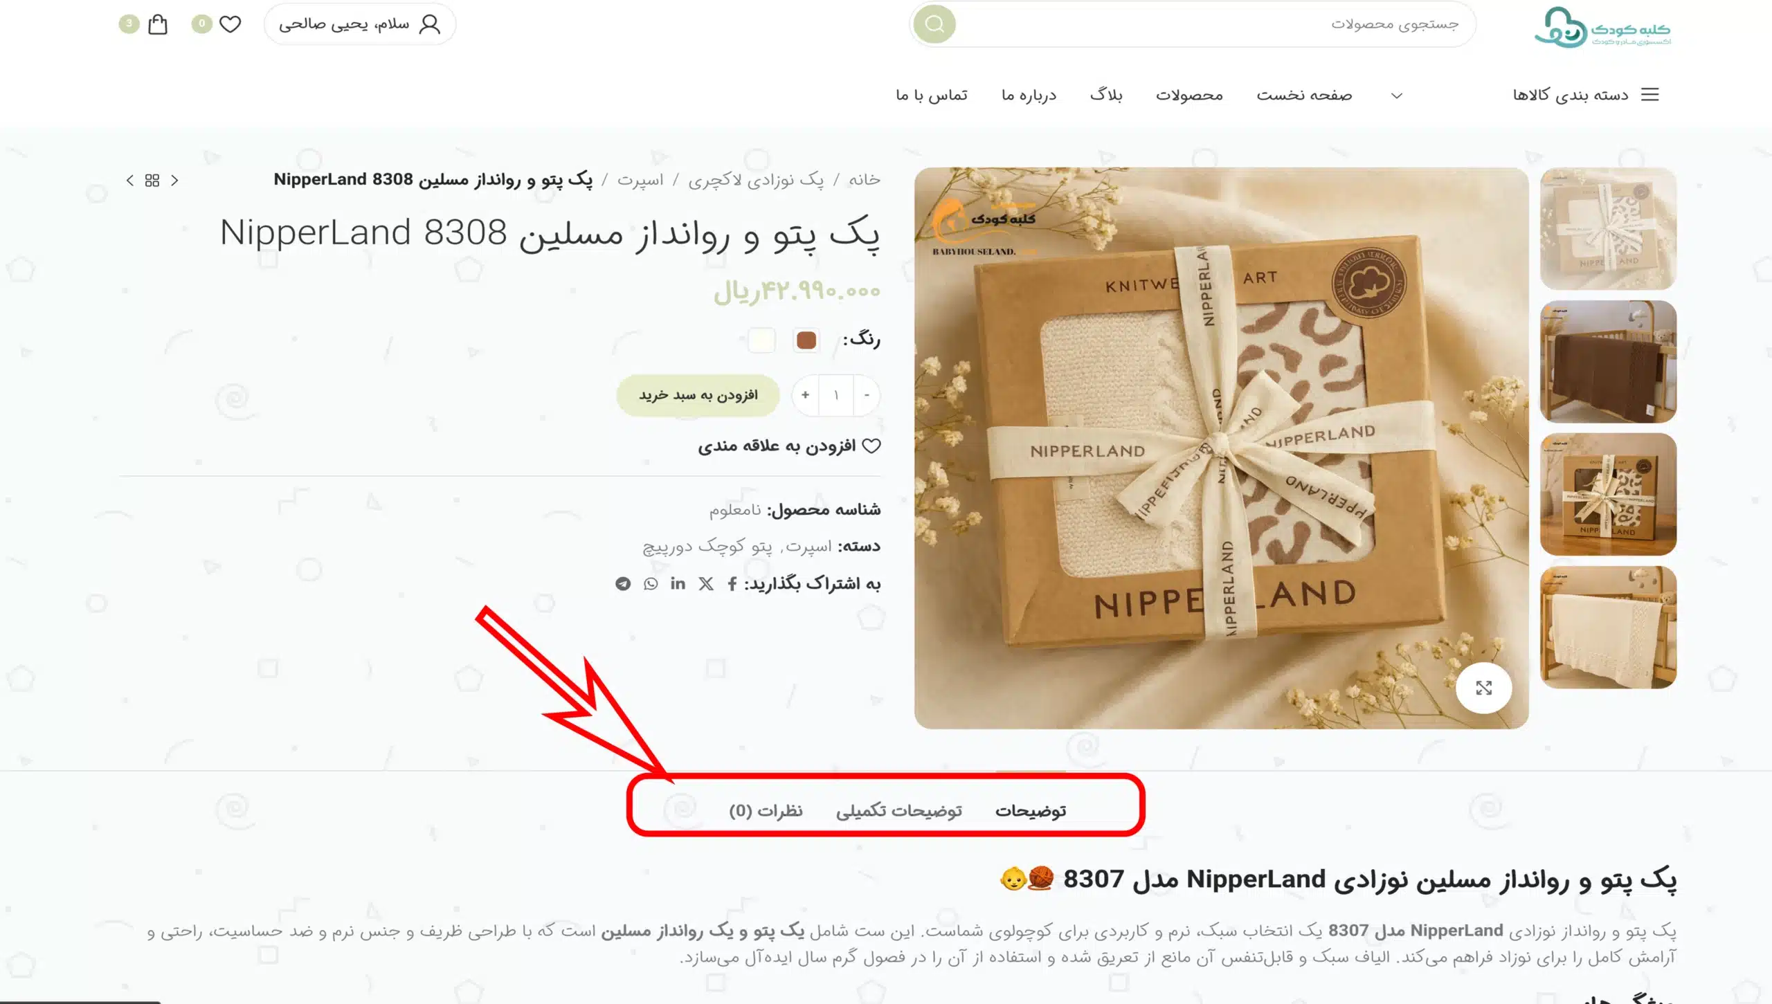Image resolution: width=1772 pixels, height=1004 pixels.
Task: Increase quantity with plus stepper
Action: coord(805,395)
